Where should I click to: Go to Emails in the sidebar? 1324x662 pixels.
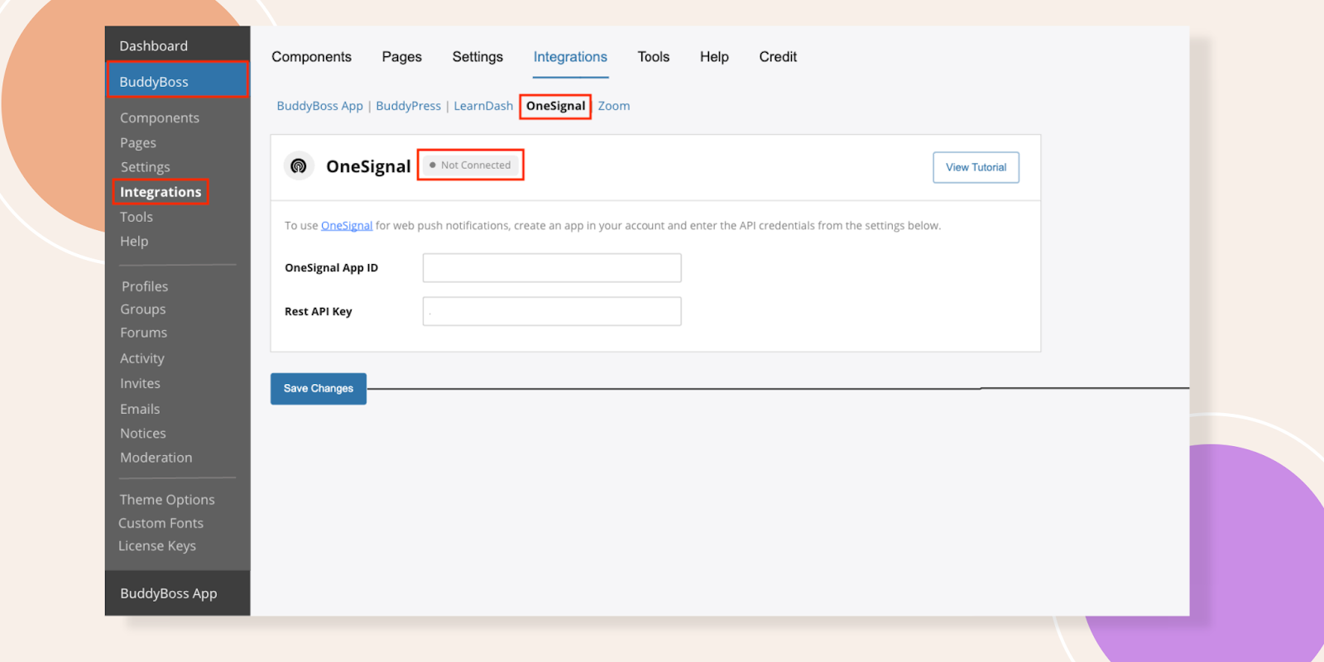[x=139, y=409]
